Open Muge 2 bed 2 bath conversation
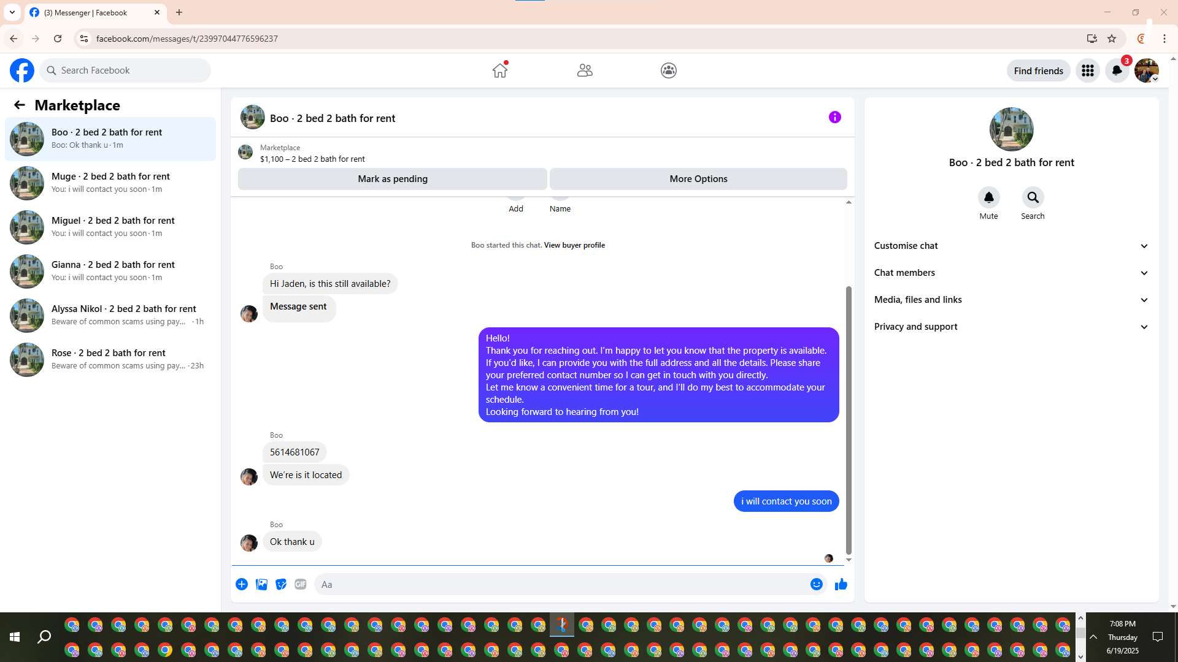Image resolution: width=1178 pixels, height=662 pixels. point(110,183)
